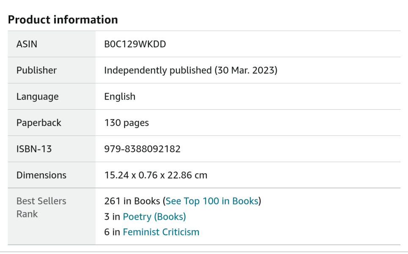
Task: Open the Feminist Criticism category link
Action: (161, 232)
